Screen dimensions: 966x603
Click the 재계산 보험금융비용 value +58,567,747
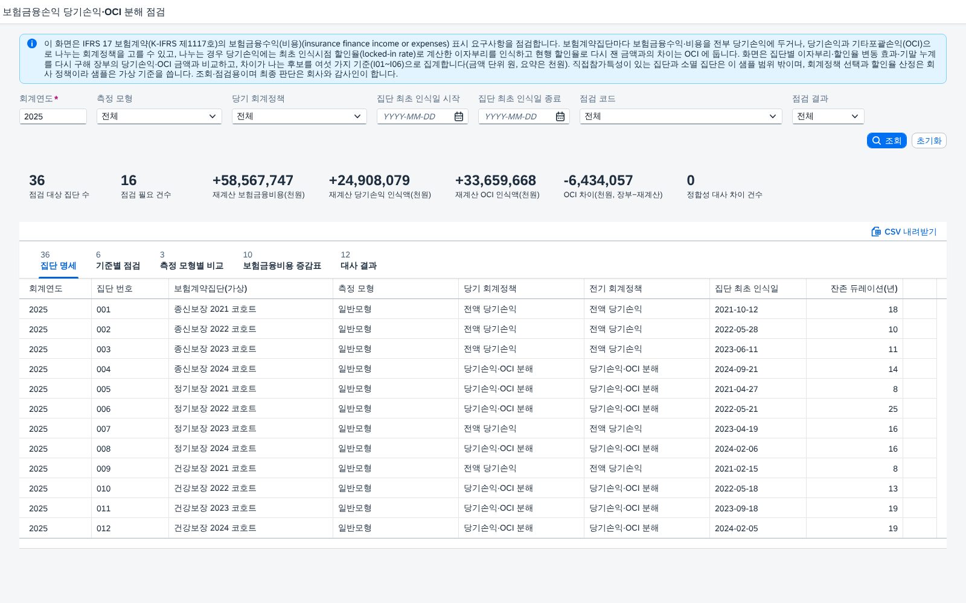coord(253,180)
